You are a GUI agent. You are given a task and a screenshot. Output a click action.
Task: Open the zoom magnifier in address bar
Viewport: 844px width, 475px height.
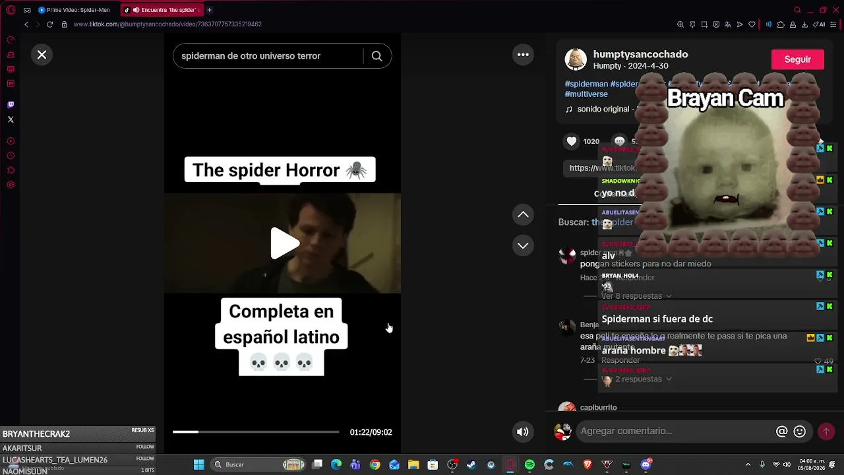pyautogui.click(x=680, y=24)
